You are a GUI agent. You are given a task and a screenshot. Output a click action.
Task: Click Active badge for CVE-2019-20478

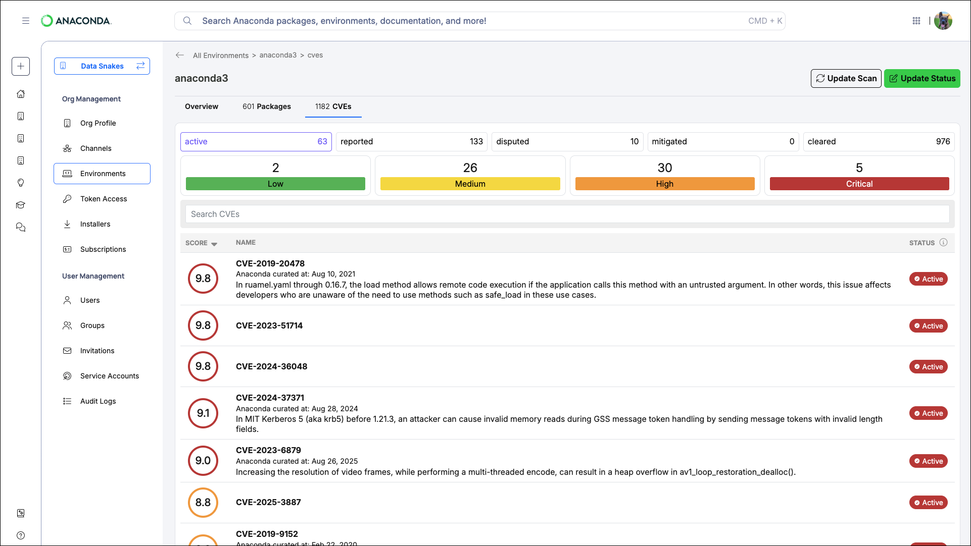coord(929,279)
